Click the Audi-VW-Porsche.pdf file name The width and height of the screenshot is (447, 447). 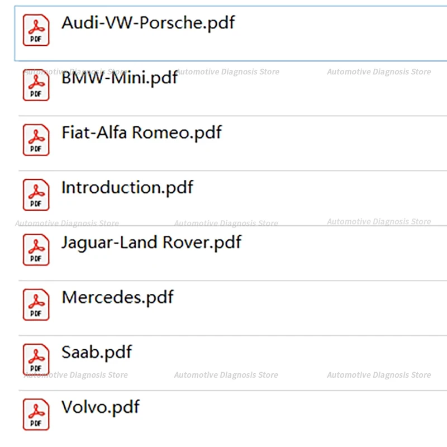pyautogui.click(x=148, y=23)
